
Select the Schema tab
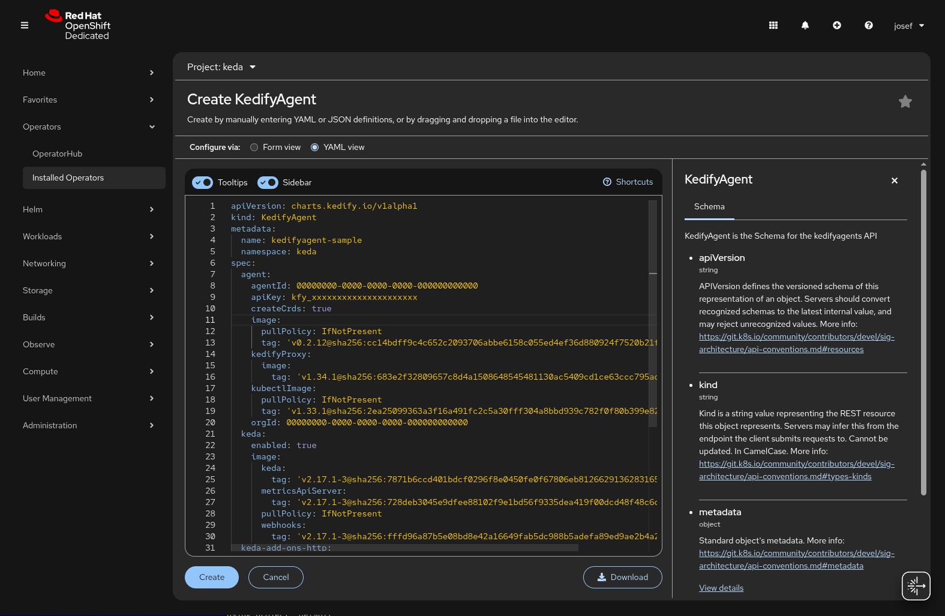point(709,207)
